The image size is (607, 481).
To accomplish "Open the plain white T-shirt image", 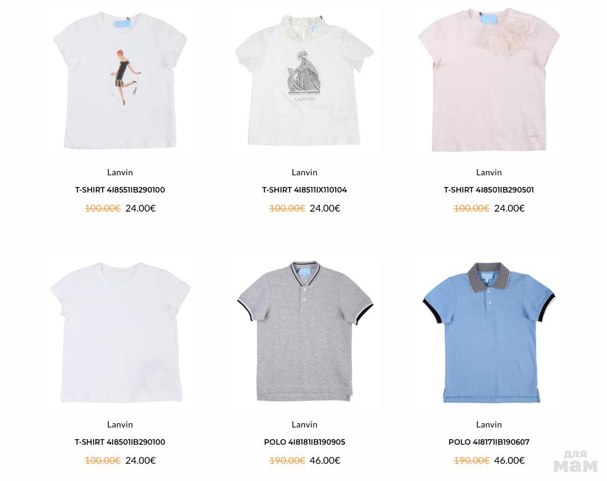I will (120, 332).
